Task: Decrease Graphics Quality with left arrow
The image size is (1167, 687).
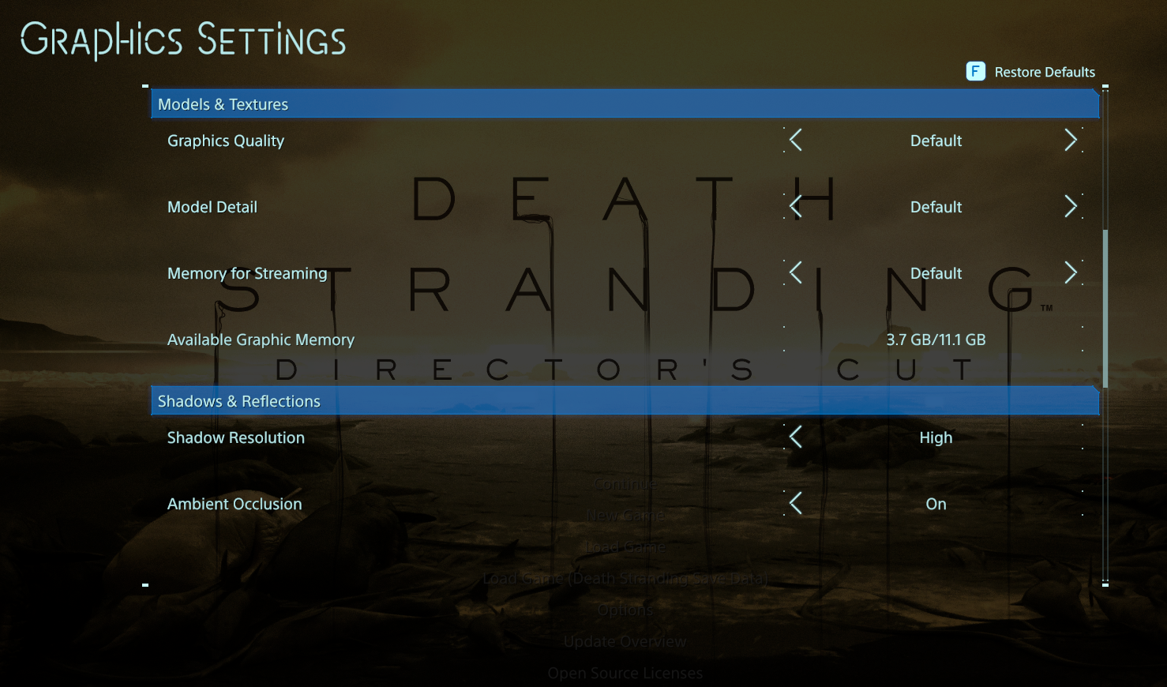Action: pos(796,141)
